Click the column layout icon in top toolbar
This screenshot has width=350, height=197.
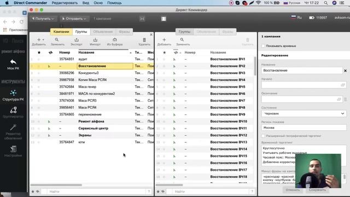pyautogui.click(x=164, y=19)
